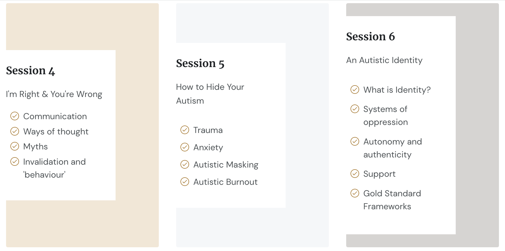Viewport: 505px width, 251px height.
Task: Click the check icon beside Gold Standard Frameworks
Action: point(355,193)
